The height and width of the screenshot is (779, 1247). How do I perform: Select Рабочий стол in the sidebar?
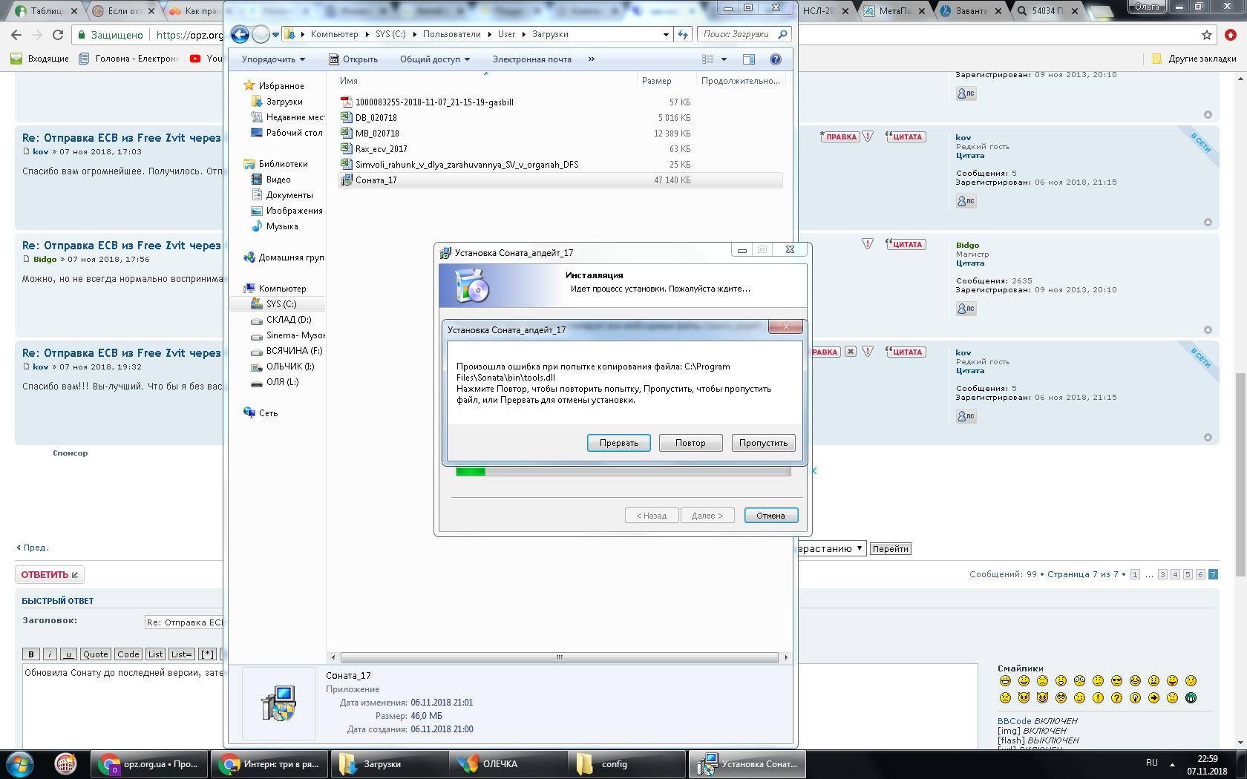click(287, 133)
